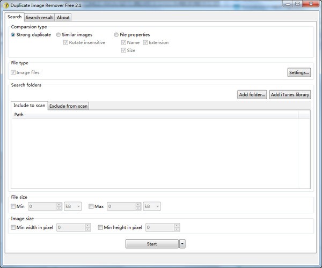322x268 pixels.
Task: Click the Add iTunes library button
Action: pos(290,95)
